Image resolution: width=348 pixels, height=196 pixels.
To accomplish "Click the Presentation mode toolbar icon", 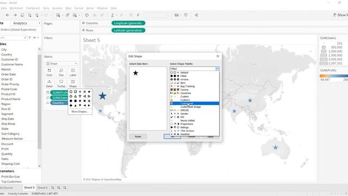I will tap(186, 15).
